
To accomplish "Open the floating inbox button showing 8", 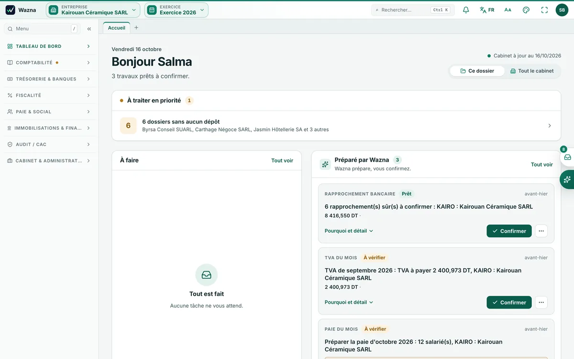I will tap(567, 157).
